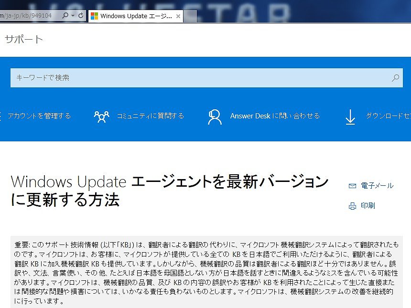Click the printer icon
The width and height of the screenshot is (411, 308).
[x=352, y=206]
